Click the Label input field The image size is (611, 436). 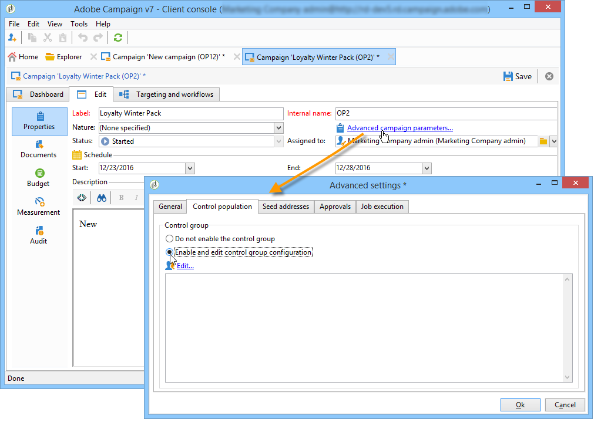[191, 114]
